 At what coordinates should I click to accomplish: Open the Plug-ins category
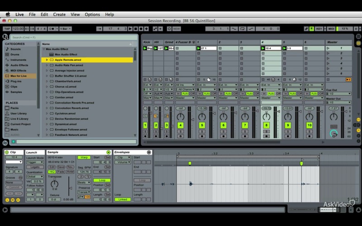(16, 81)
